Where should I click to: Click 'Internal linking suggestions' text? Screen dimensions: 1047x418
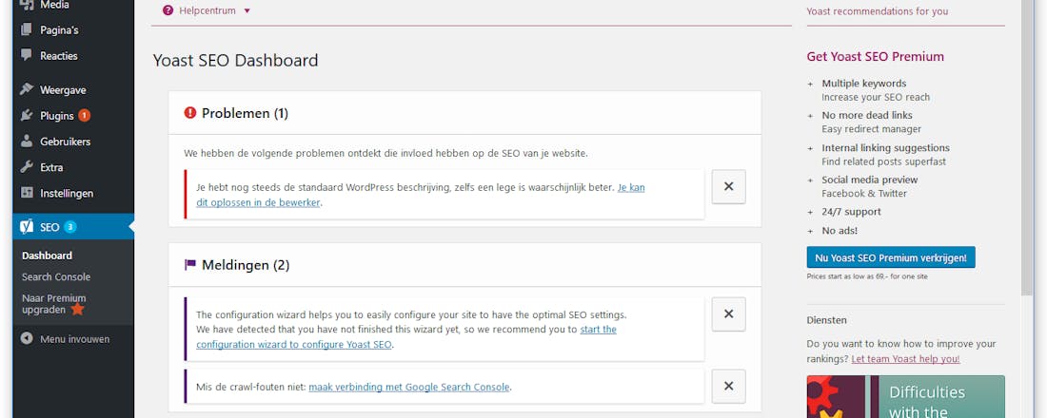click(x=885, y=148)
